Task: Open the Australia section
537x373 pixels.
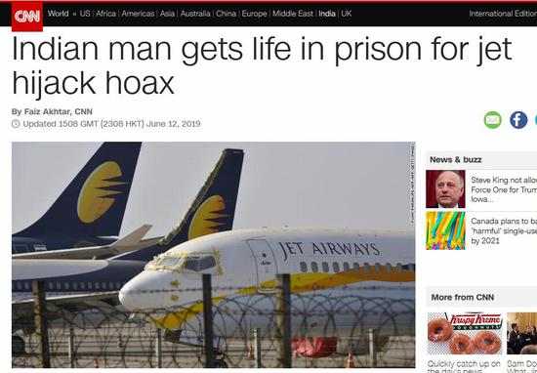Action: 195,14
